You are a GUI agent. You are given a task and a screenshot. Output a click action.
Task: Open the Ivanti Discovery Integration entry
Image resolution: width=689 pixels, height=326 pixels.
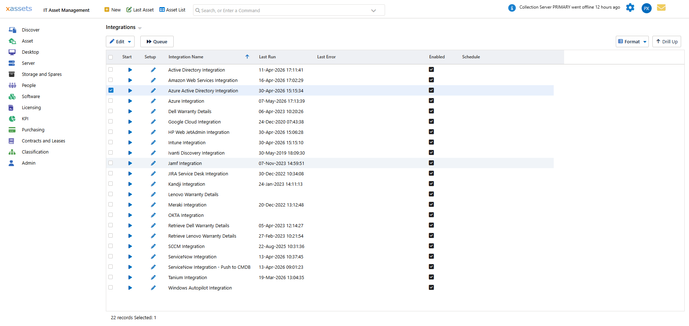(196, 153)
